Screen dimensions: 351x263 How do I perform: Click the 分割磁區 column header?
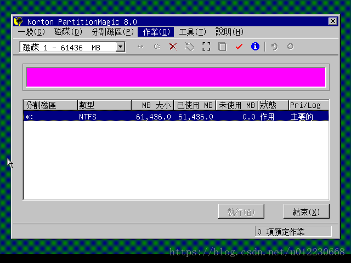click(x=50, y=105)
